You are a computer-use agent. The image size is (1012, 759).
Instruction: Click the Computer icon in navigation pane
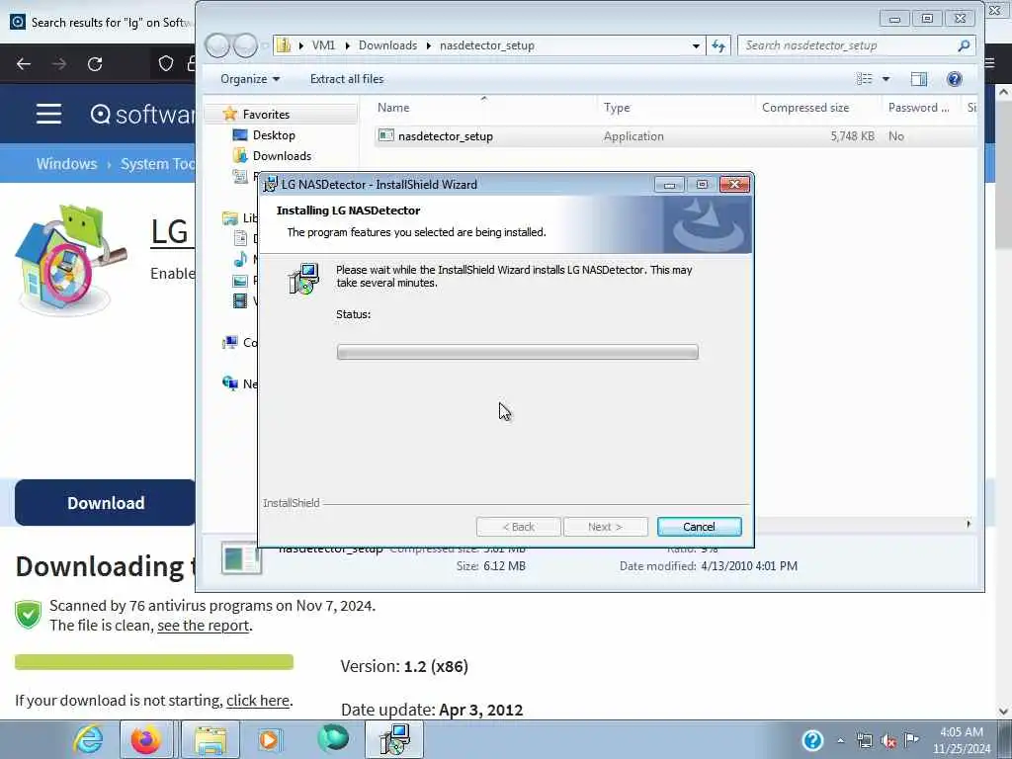click(229, 342)
